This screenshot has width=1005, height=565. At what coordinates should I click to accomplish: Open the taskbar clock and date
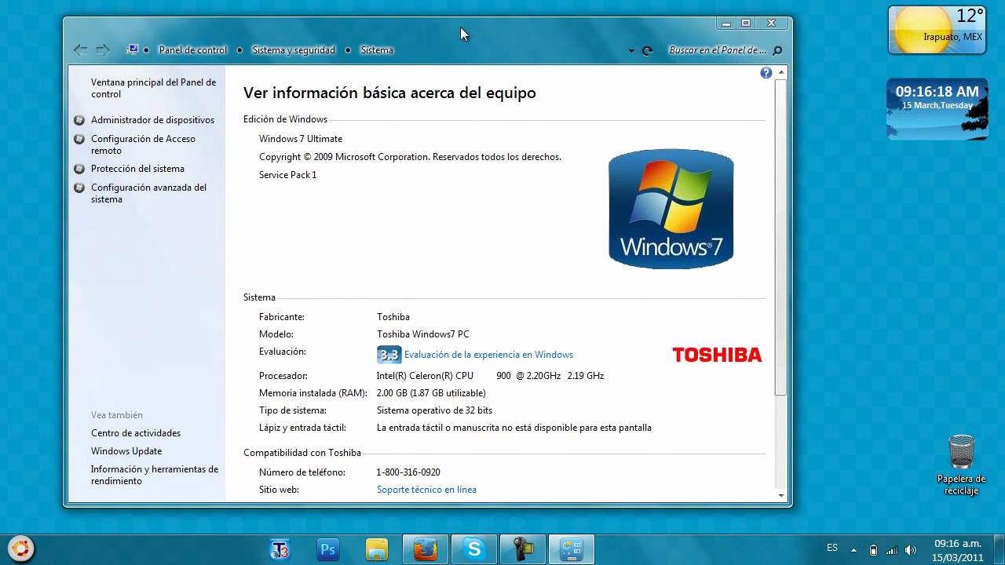point(958,550)
